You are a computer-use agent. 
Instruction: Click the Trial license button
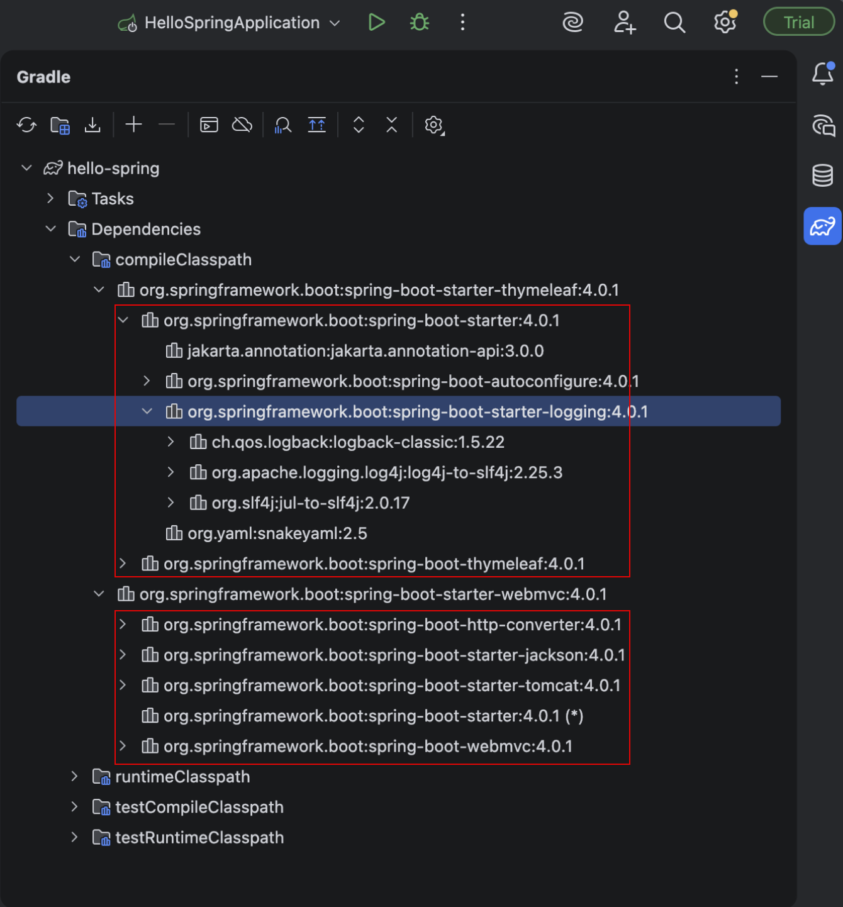point(798,23)
